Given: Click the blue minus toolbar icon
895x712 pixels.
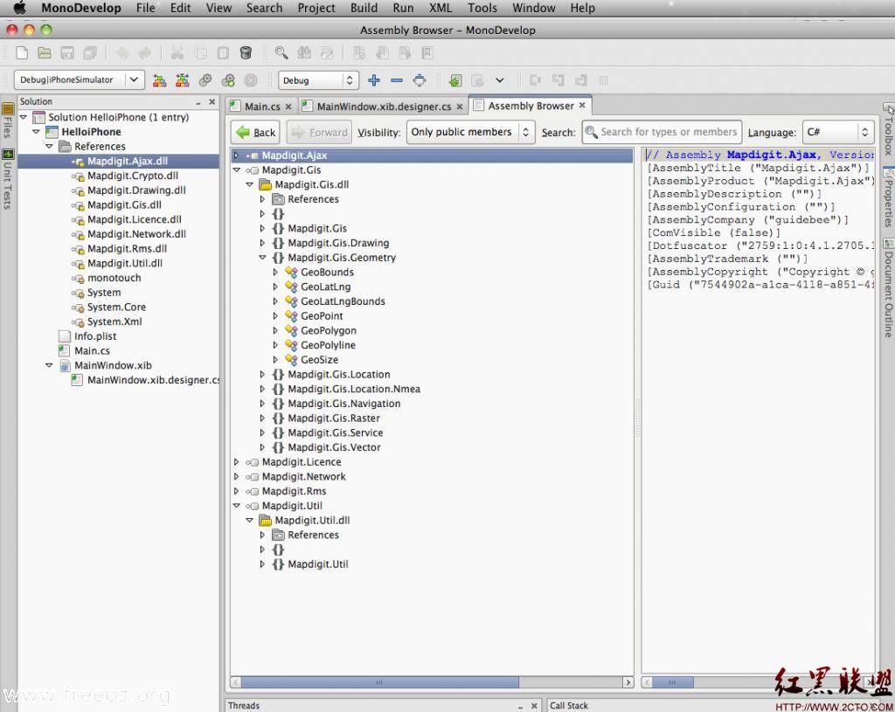Looking at the screenshot, I should (397, 80).
